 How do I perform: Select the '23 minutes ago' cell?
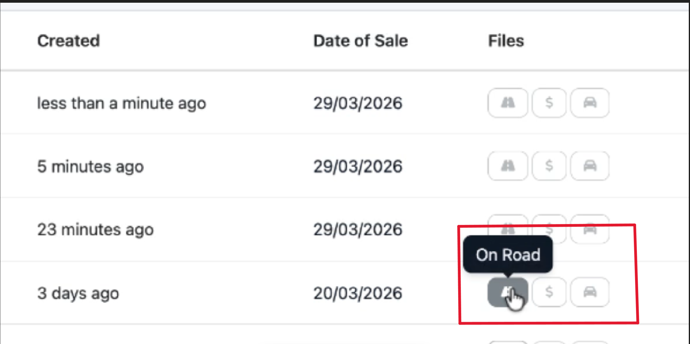click(x=95, y=230)
